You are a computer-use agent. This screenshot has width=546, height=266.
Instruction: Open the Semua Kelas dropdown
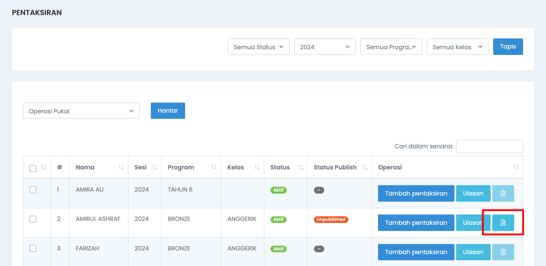click(457, 47)
